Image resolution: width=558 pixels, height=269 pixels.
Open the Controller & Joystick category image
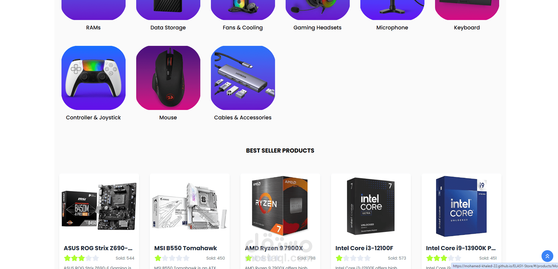(x=94, y=78)
